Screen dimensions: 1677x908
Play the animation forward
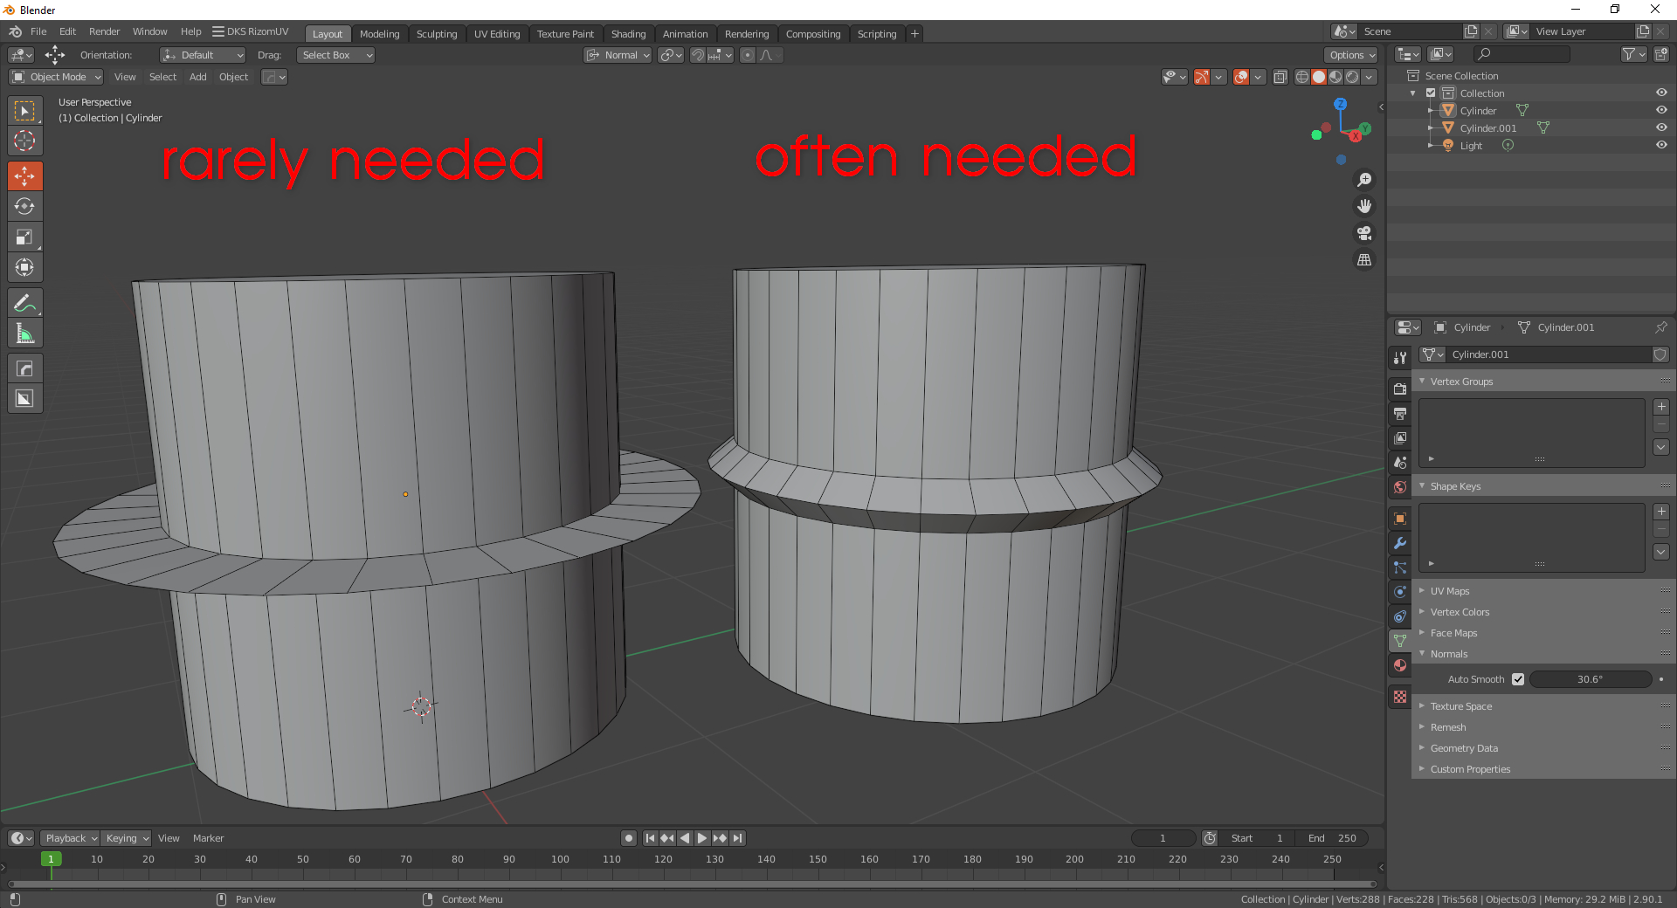coord(702,838)
